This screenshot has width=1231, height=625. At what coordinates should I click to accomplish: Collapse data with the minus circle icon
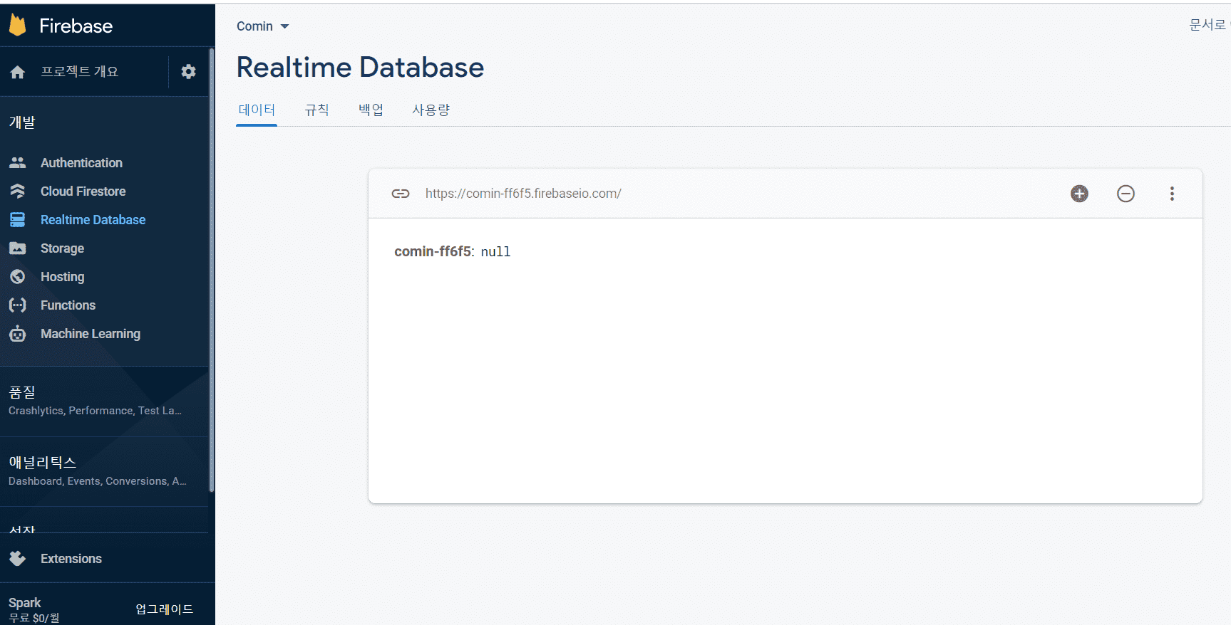coord(1126,194)
